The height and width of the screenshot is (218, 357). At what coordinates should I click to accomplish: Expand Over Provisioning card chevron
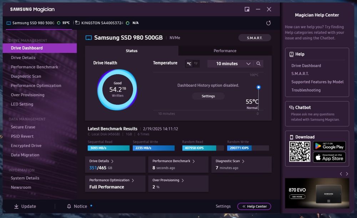click(182, 180)
